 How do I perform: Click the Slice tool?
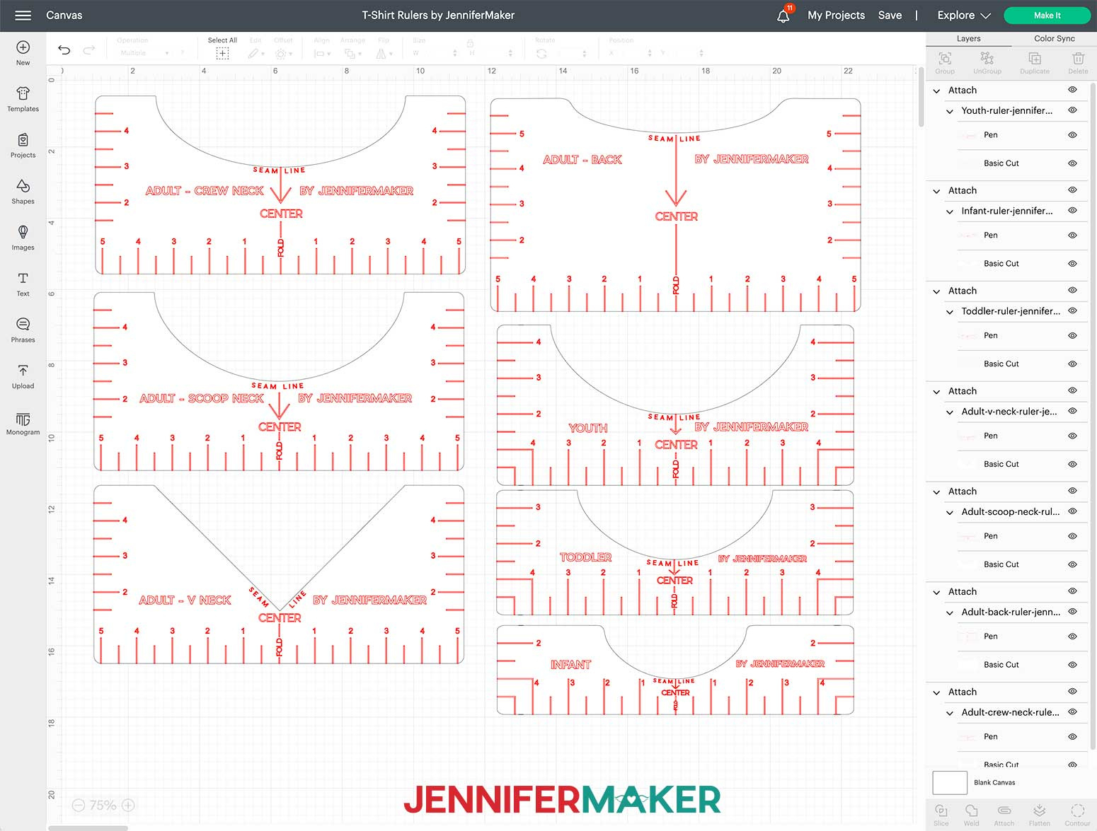coord(941,813)
